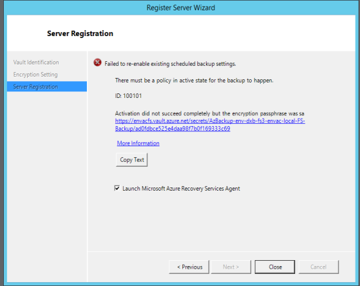Select the Encryption Setting step
The image size is (360, 286).
tap(35, 75)
